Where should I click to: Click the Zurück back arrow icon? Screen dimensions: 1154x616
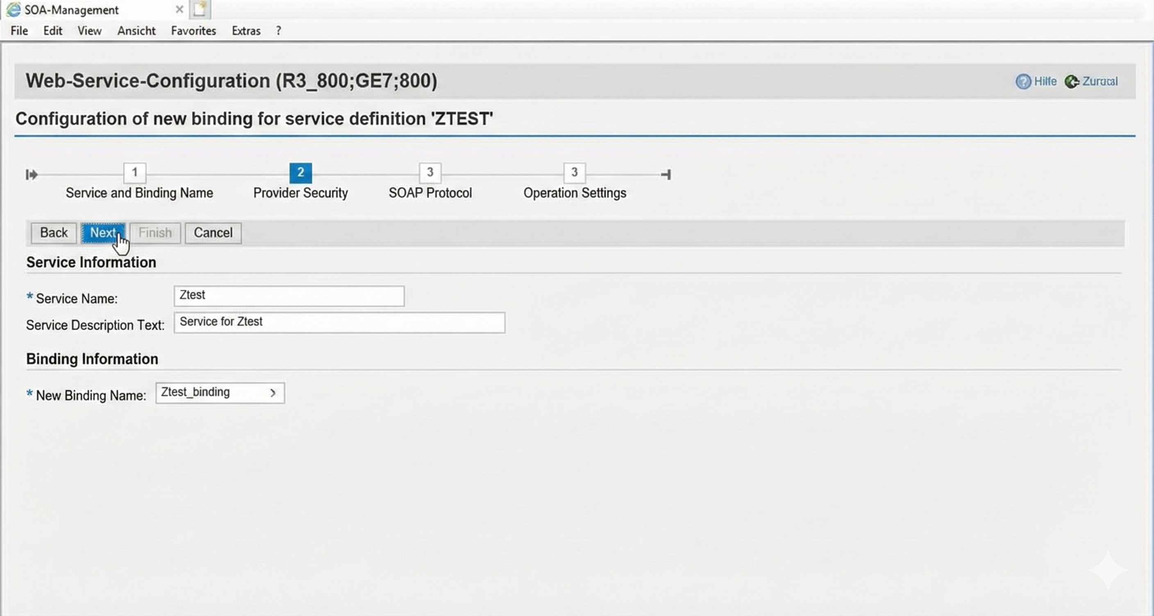point(1072,82)
